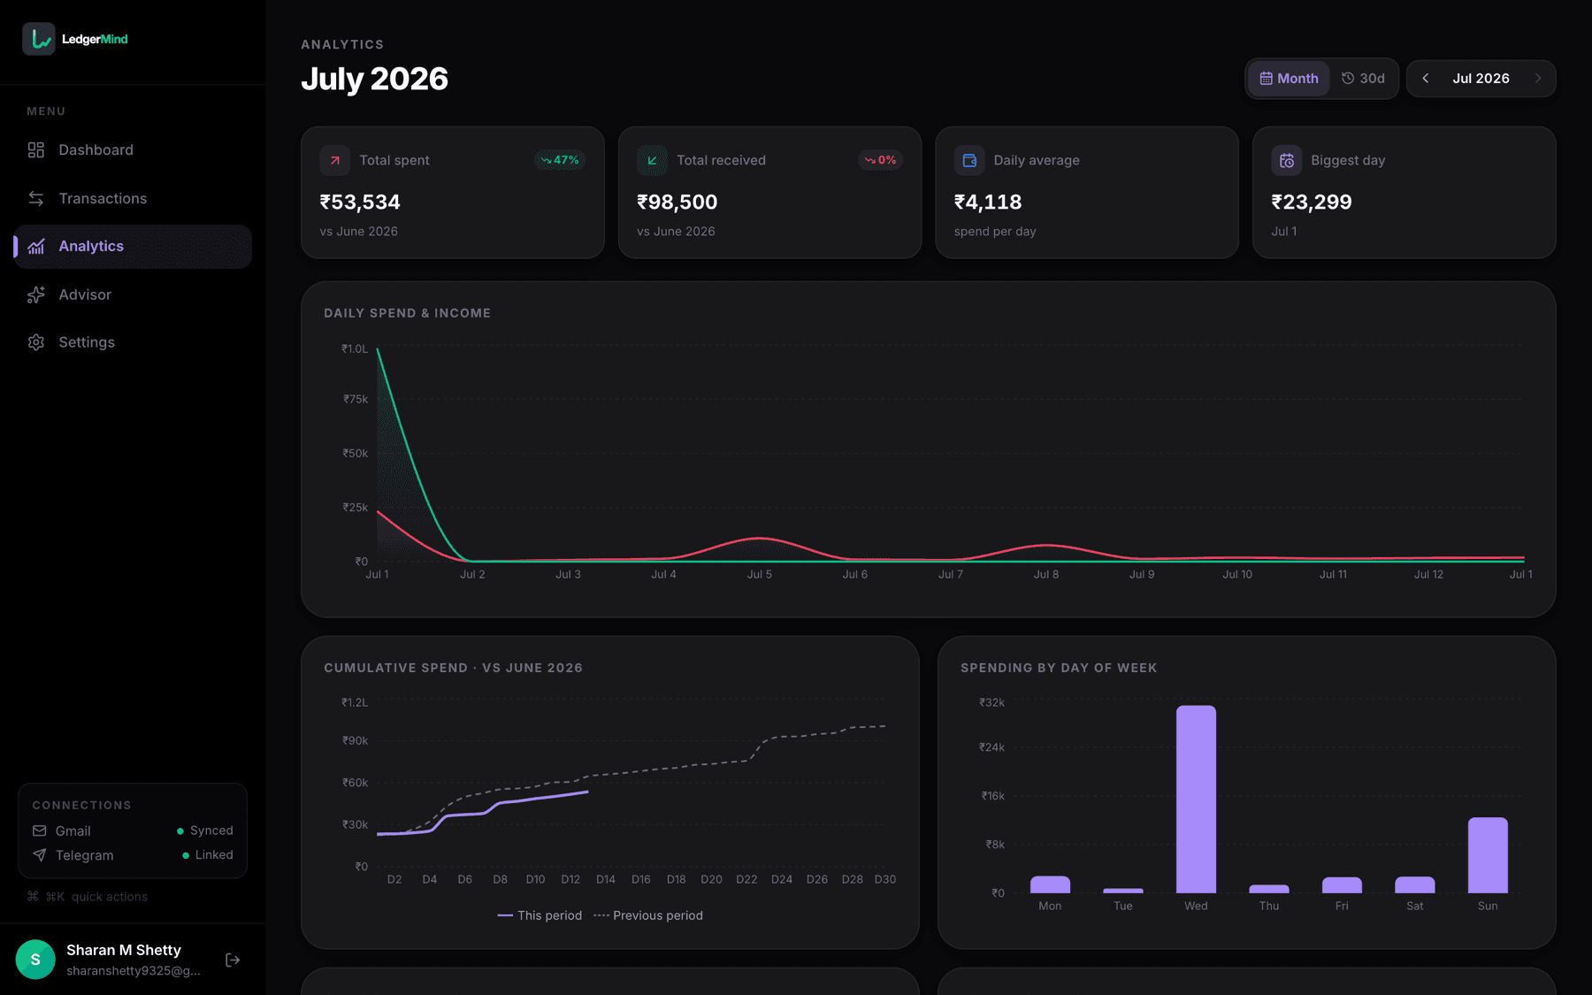Open the Transactions page

[x=133, y=198]
